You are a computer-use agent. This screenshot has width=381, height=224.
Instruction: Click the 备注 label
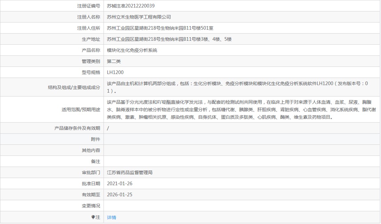[95, 161]
